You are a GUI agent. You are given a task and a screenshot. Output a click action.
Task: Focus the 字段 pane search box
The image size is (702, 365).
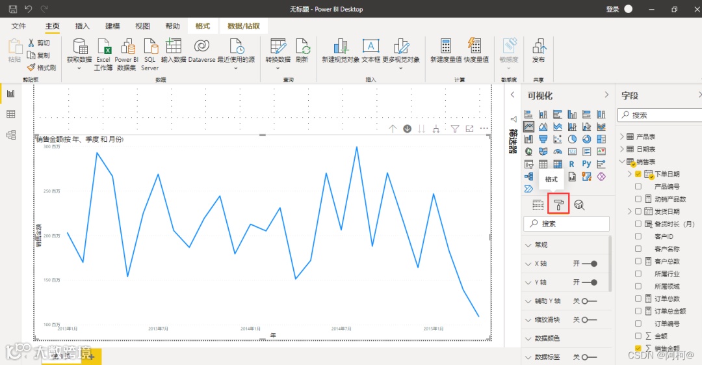pyautogui.click(x=660, y=115)
